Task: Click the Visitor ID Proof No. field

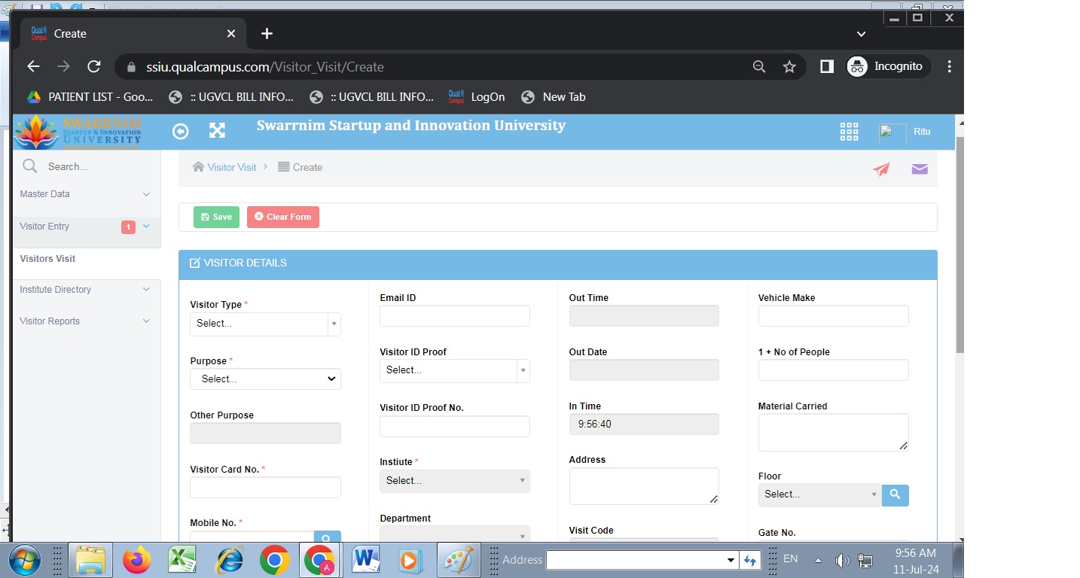Action: pos(454,427)
